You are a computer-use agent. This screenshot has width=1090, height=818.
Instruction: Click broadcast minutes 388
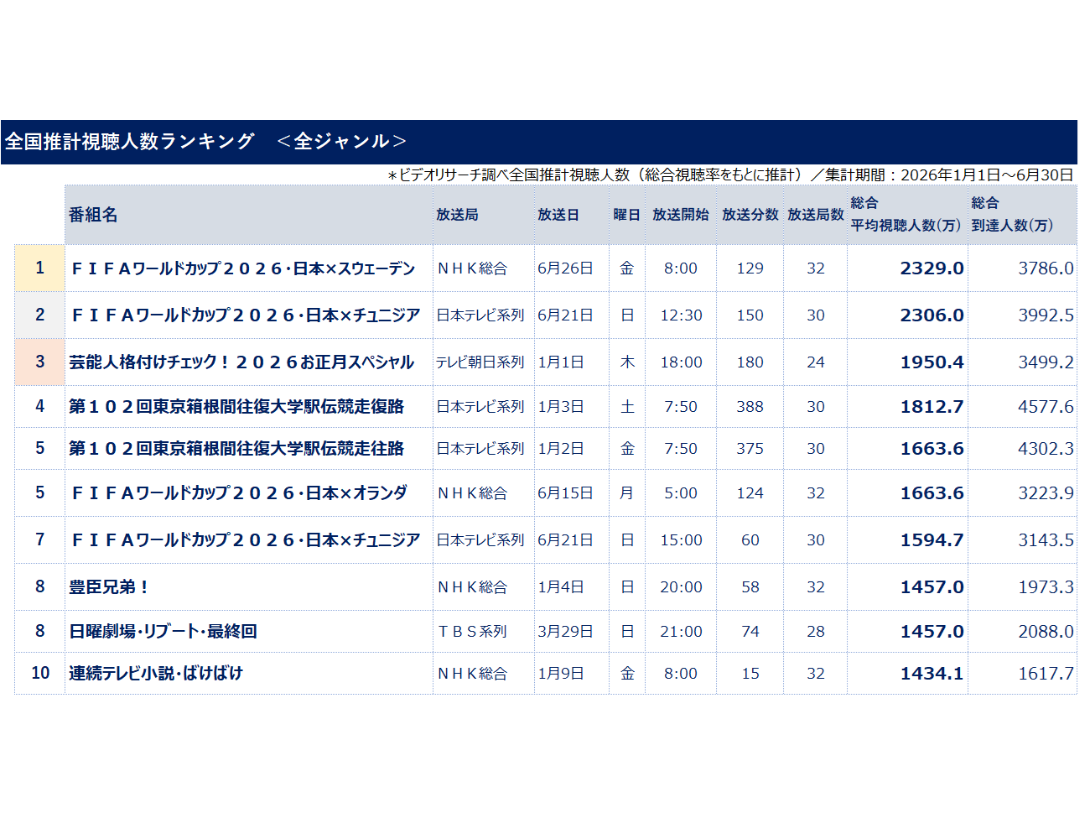pos(750,407)
